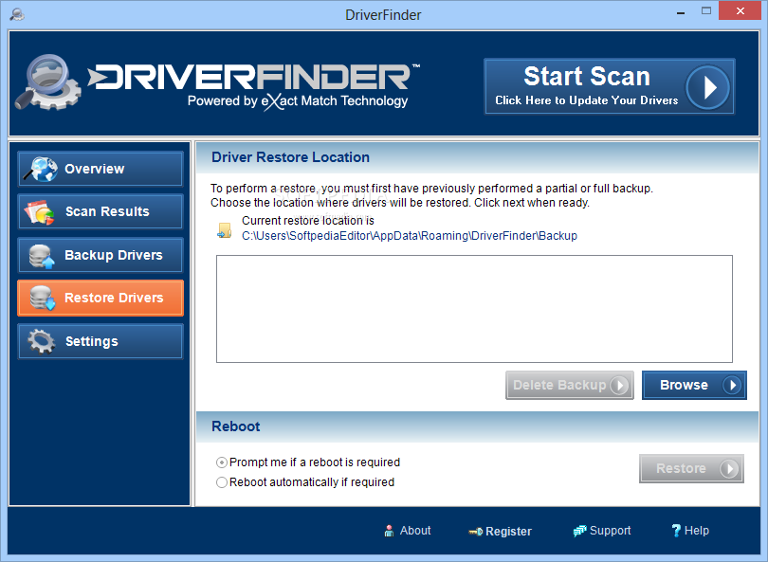Open the Backup Drivers section

point(101,255)
